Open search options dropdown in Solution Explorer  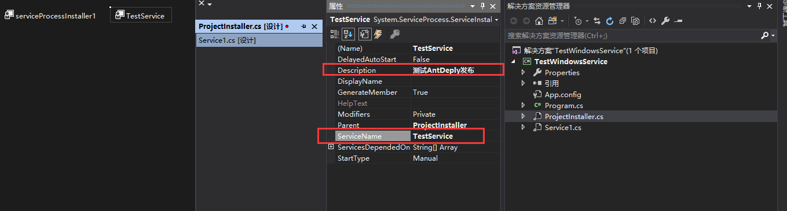click(x=773, y=35)
